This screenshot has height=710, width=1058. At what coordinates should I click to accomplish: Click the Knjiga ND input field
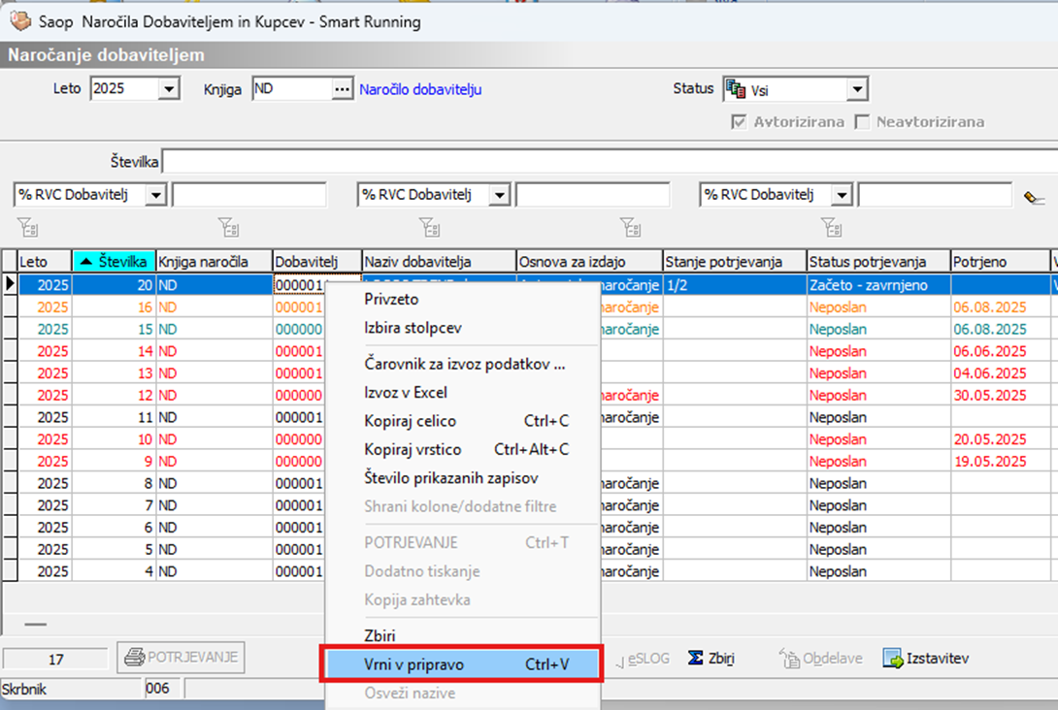tap(292, 89)
